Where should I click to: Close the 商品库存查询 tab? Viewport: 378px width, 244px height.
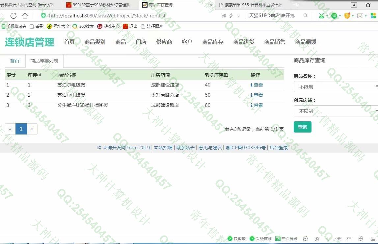[x=211, y=5]
